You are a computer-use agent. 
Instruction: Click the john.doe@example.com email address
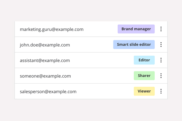tap(45, 45)
